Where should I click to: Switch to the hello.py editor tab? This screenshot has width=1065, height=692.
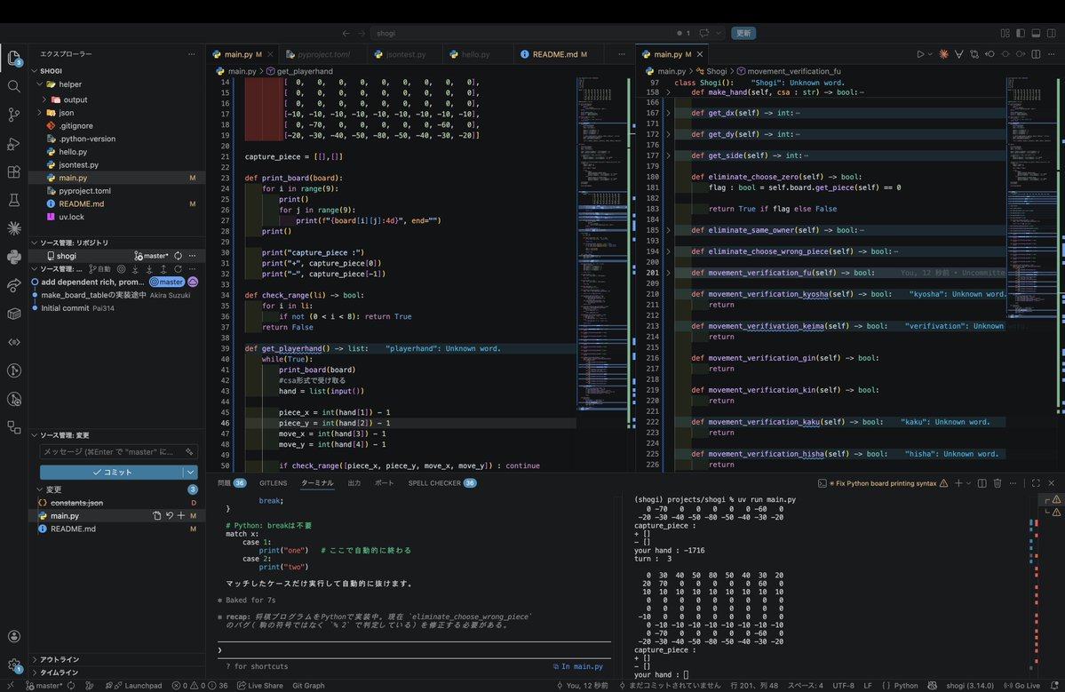pyautogui.click(x=475, y=54)
